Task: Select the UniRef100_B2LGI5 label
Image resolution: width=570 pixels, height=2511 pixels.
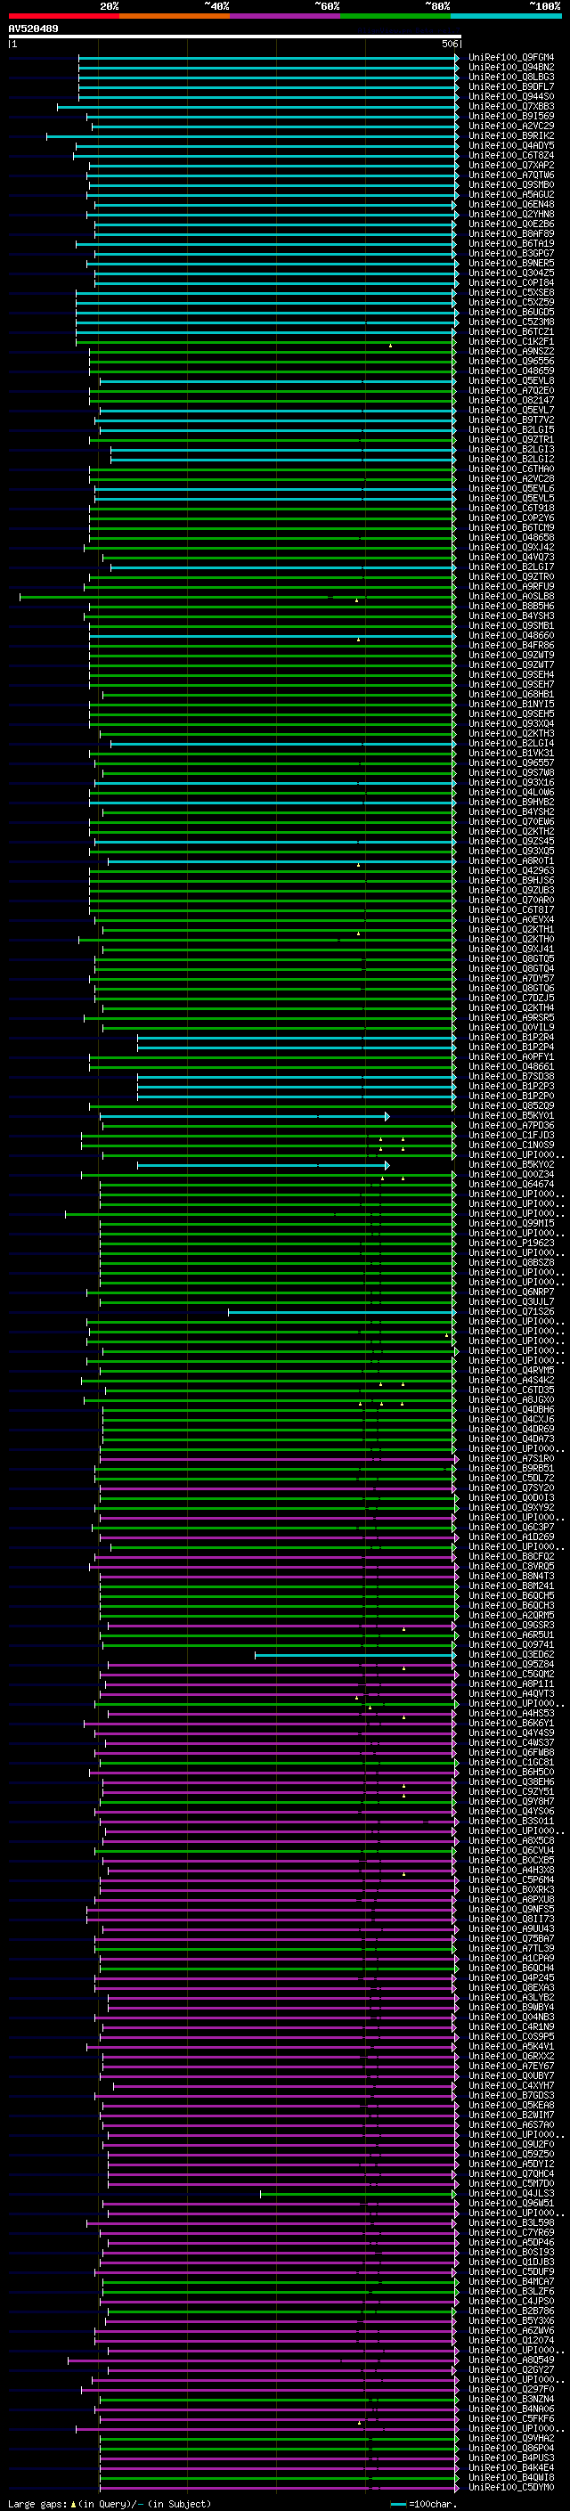Action: tap(510, 430)
